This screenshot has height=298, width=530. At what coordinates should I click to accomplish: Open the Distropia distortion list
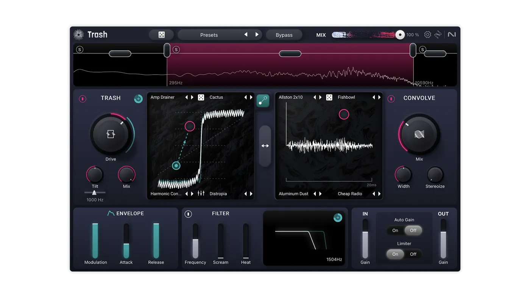click(218, 194)
